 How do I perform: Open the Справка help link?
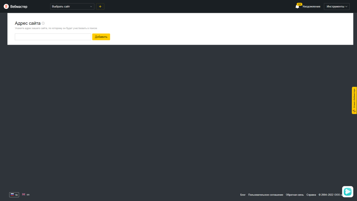click(x=311, y=195)
